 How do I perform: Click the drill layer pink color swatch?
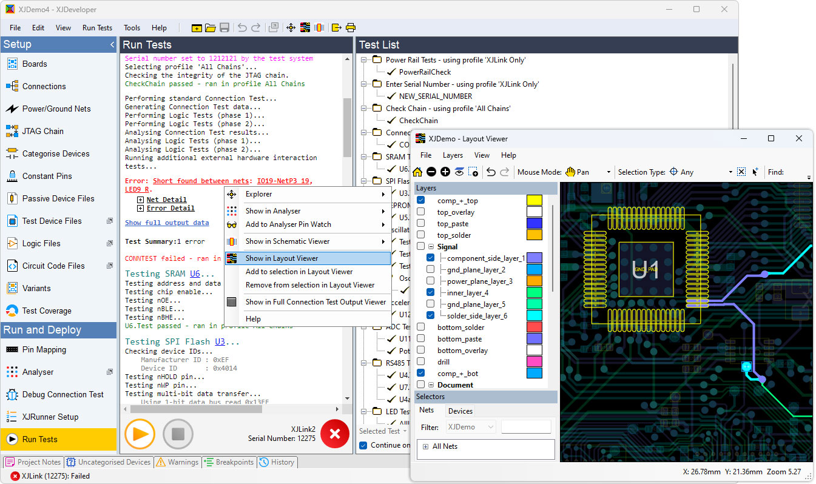point(534,361)
